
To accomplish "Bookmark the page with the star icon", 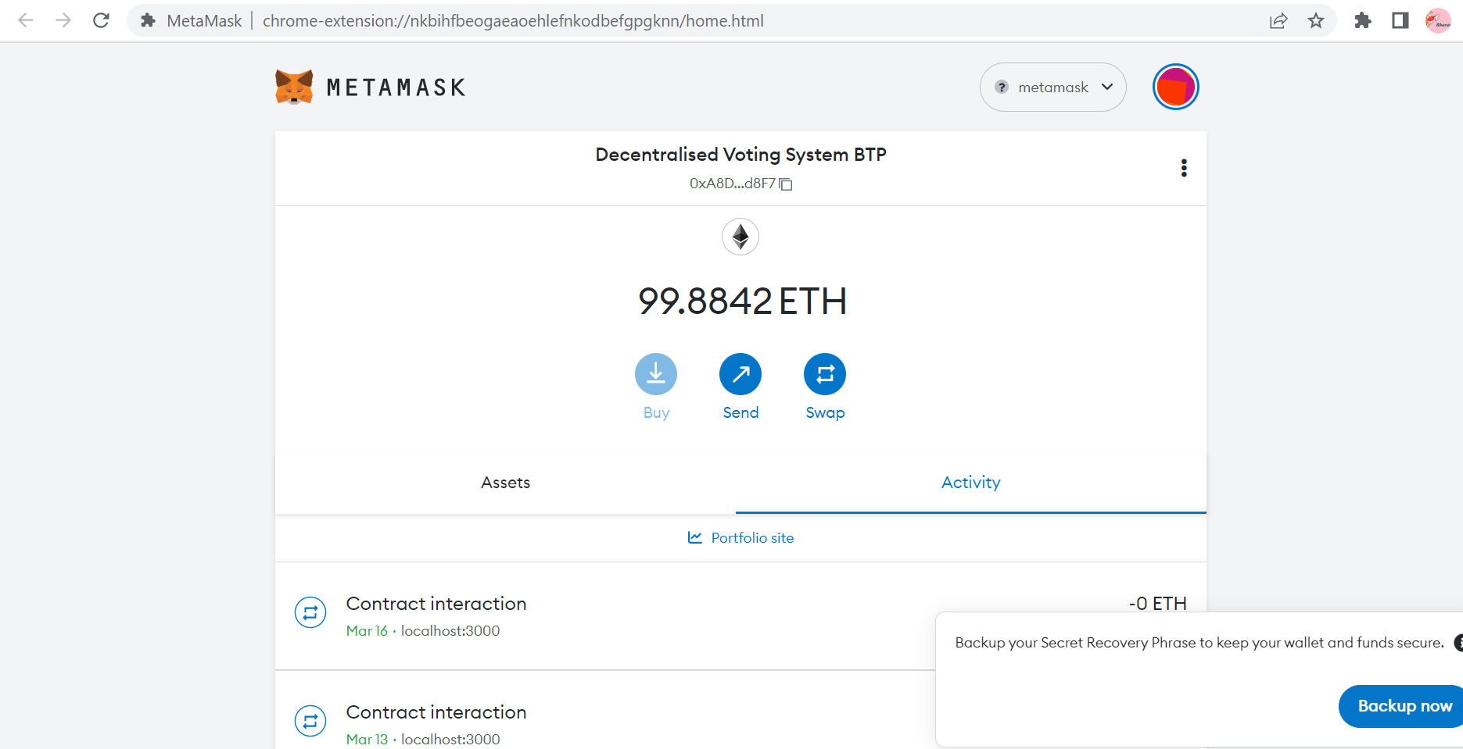I will 1316,20.
